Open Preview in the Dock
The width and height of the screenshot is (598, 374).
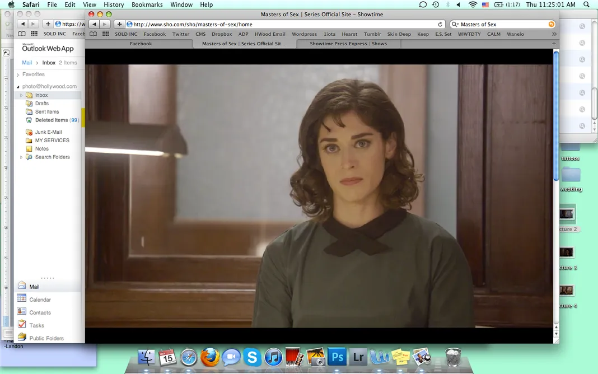(x=422, y=357)
